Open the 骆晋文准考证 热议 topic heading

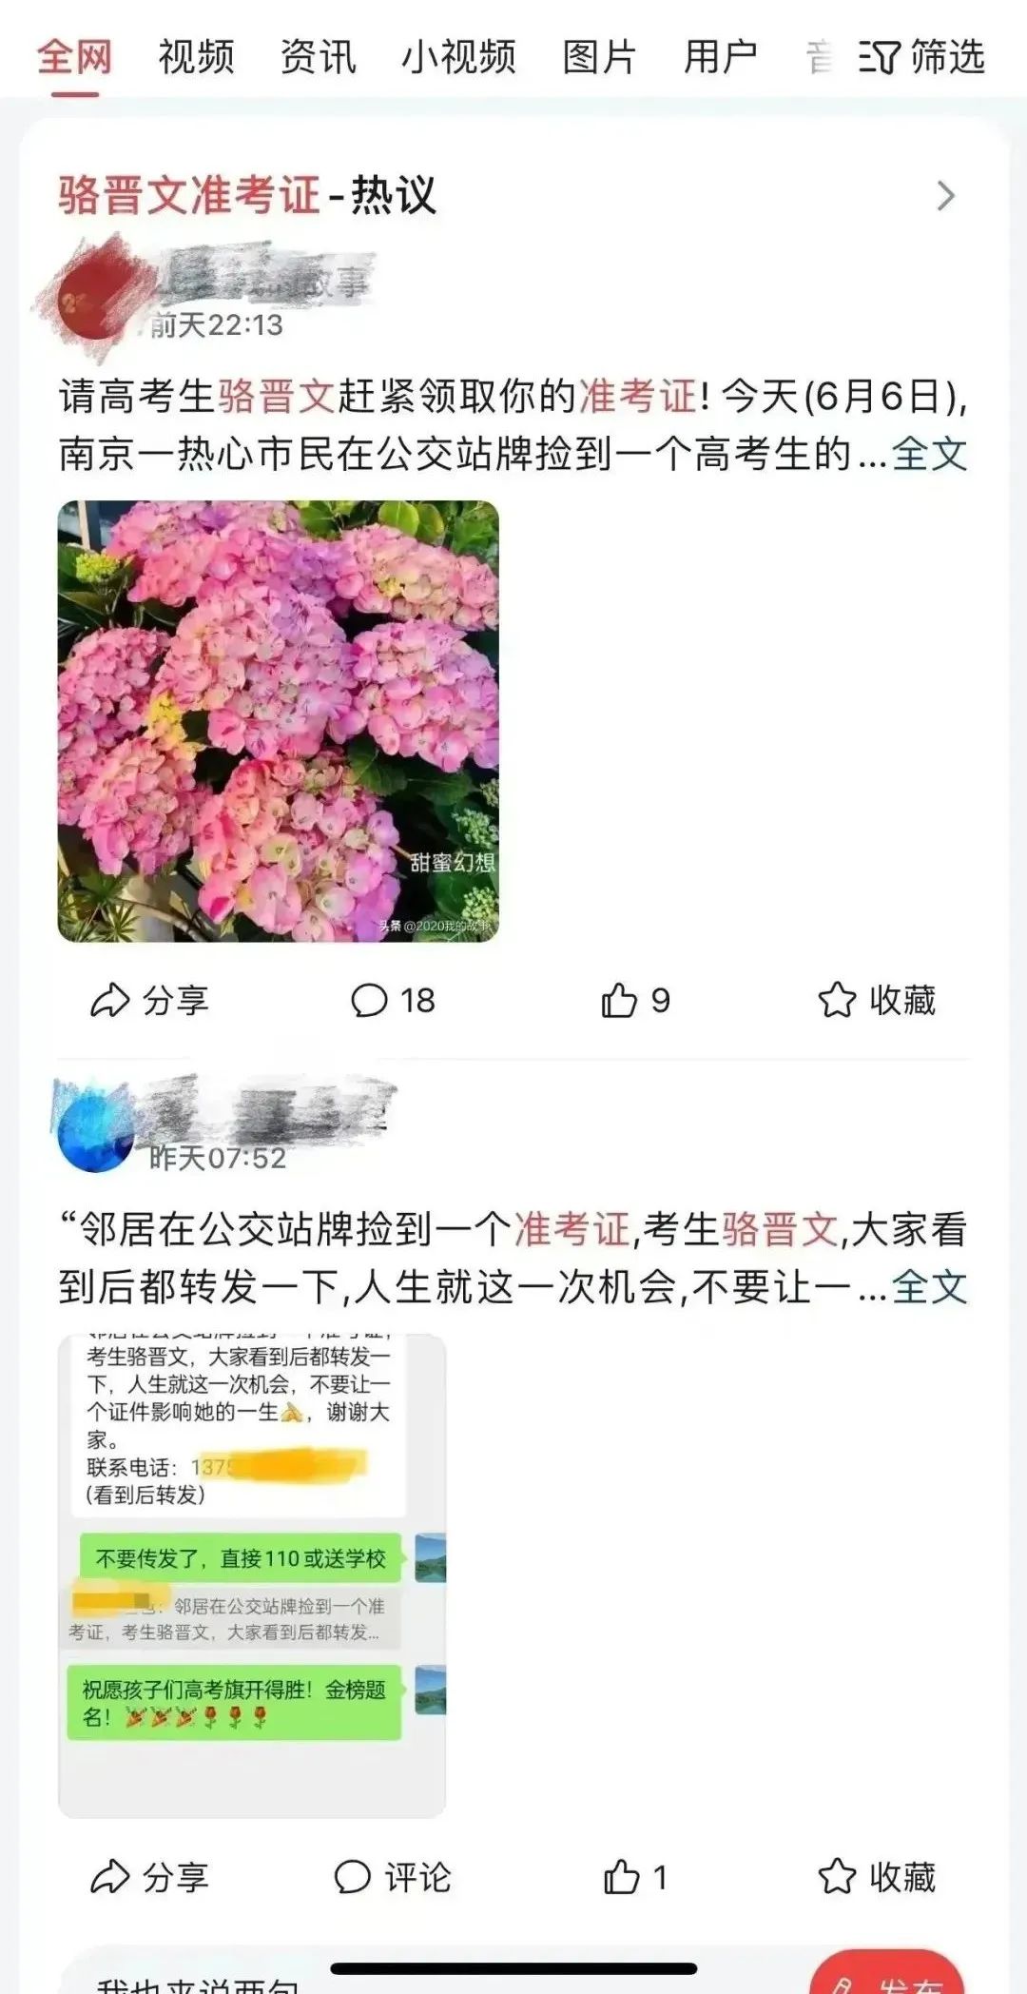[x=246, y=196]
